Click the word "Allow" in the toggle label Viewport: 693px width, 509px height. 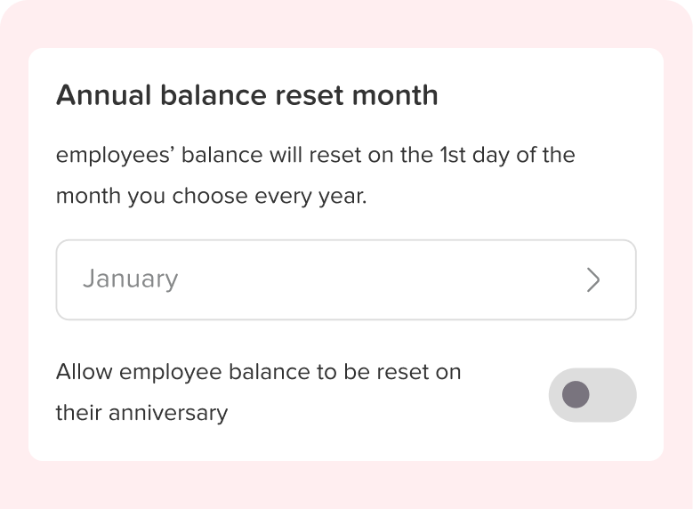(x=84, y=371)
